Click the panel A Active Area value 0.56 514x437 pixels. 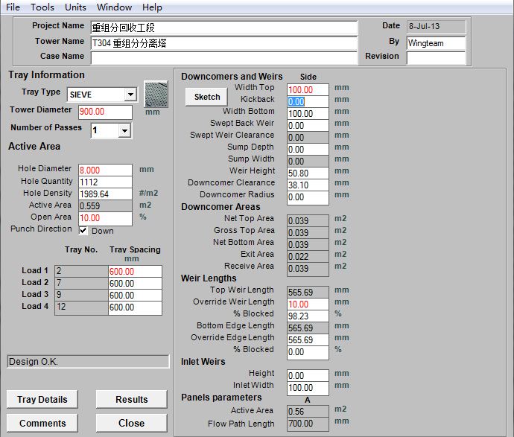308,412
